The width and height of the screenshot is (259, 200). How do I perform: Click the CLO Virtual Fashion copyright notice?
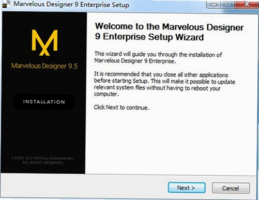click(x=43, y=160)
